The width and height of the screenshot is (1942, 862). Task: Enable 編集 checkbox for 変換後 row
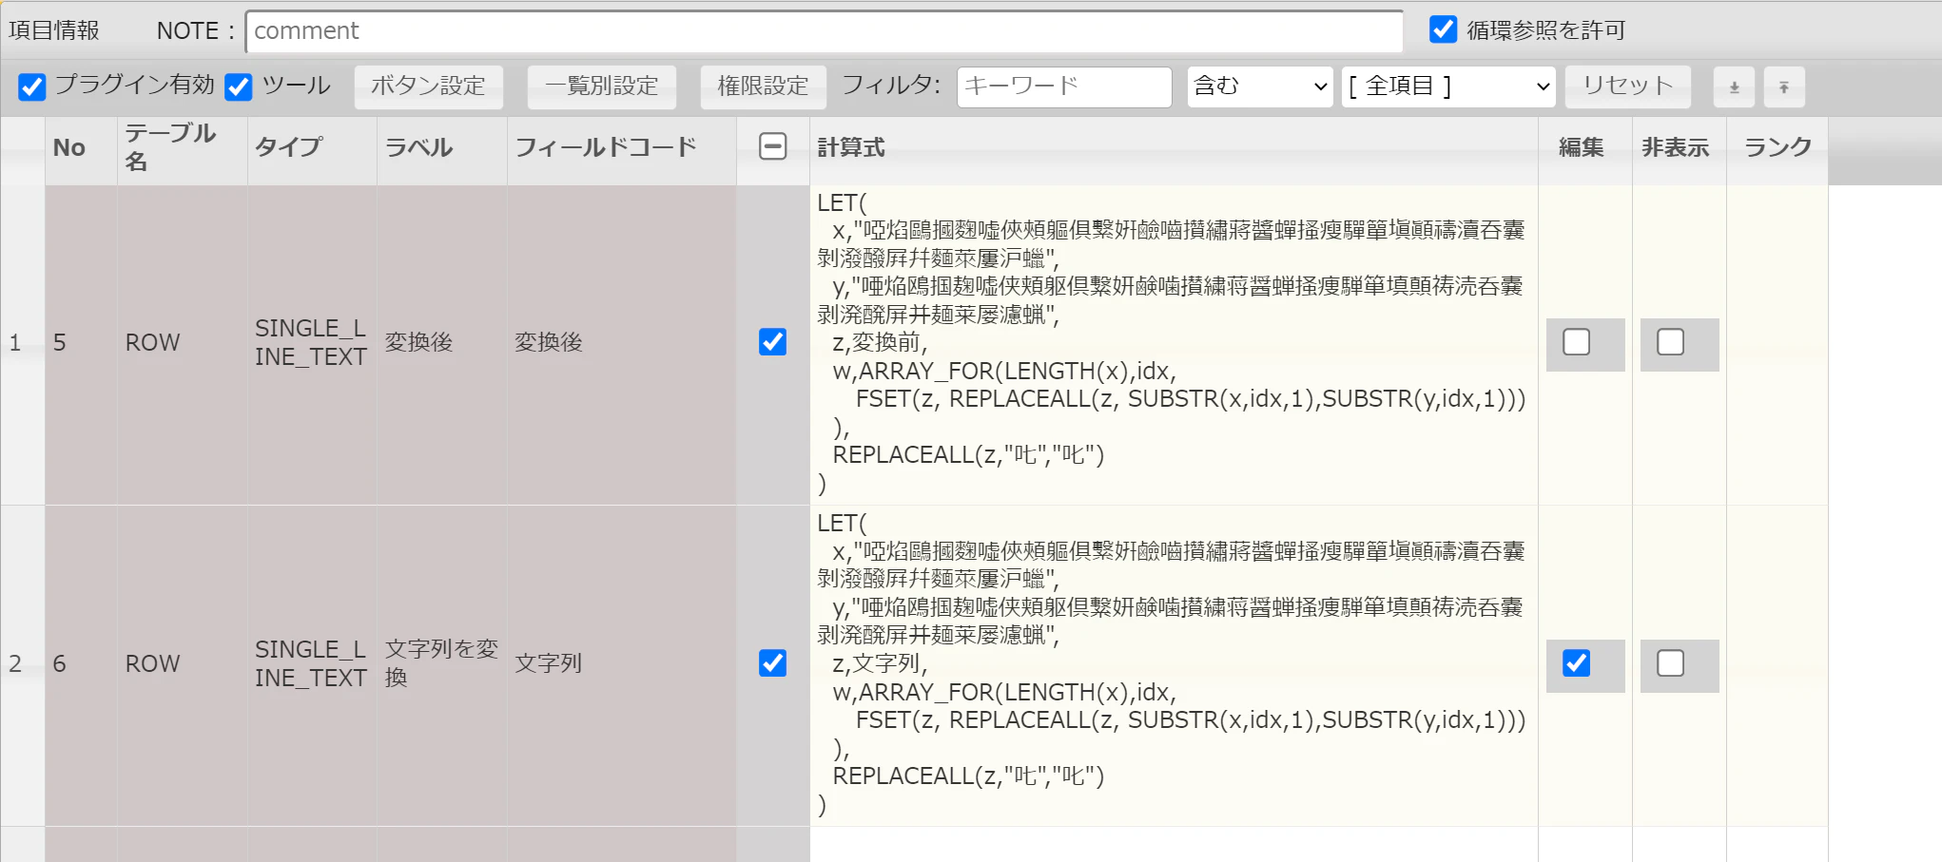click(x=1577, y=342)
